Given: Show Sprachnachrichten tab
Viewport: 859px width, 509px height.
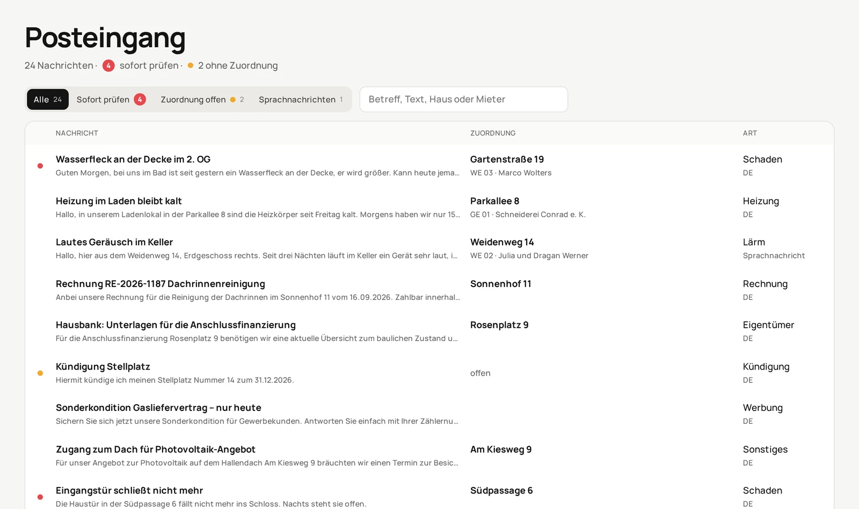Looking at the screenshot, I should [301, 99].
